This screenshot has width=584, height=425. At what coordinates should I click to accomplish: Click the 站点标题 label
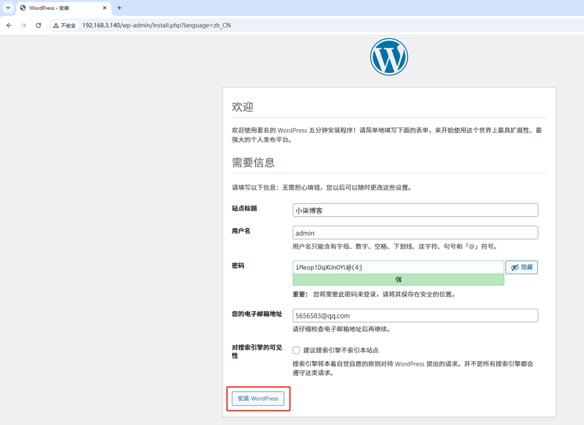(244, 209)
